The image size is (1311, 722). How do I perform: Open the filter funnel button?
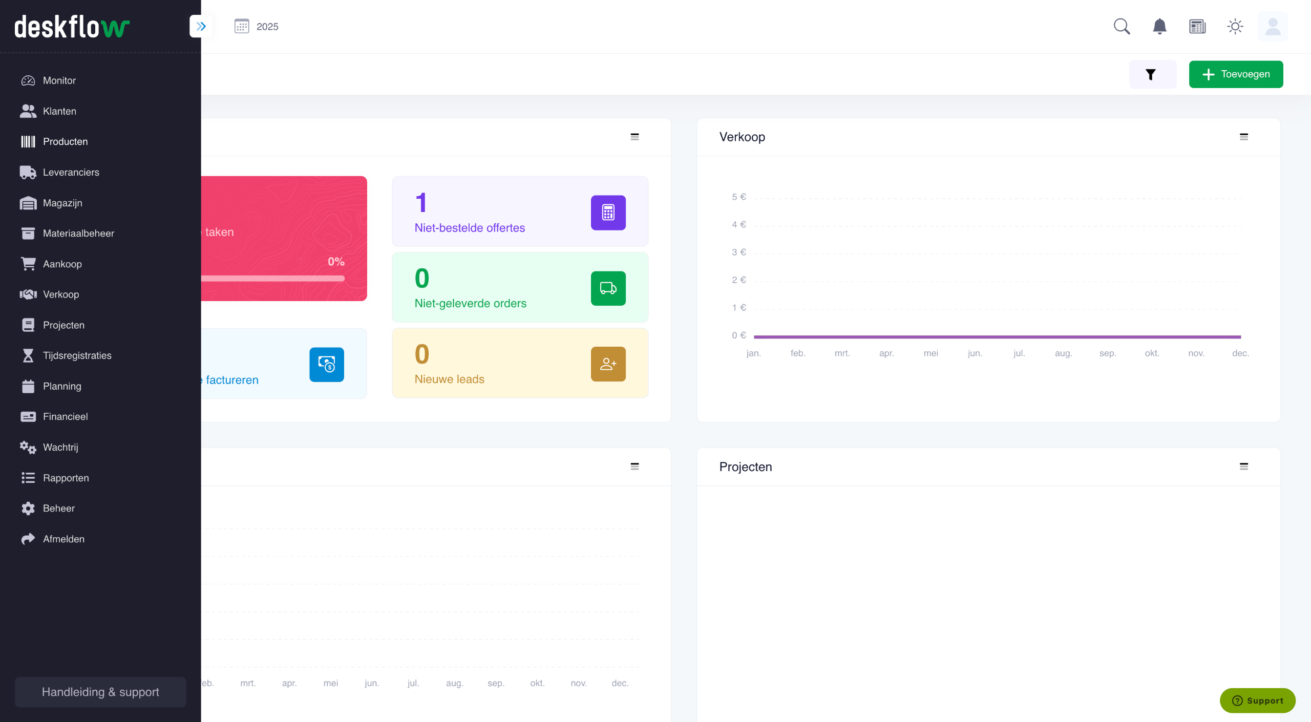pyautogui.click(x=1152, y=75)
